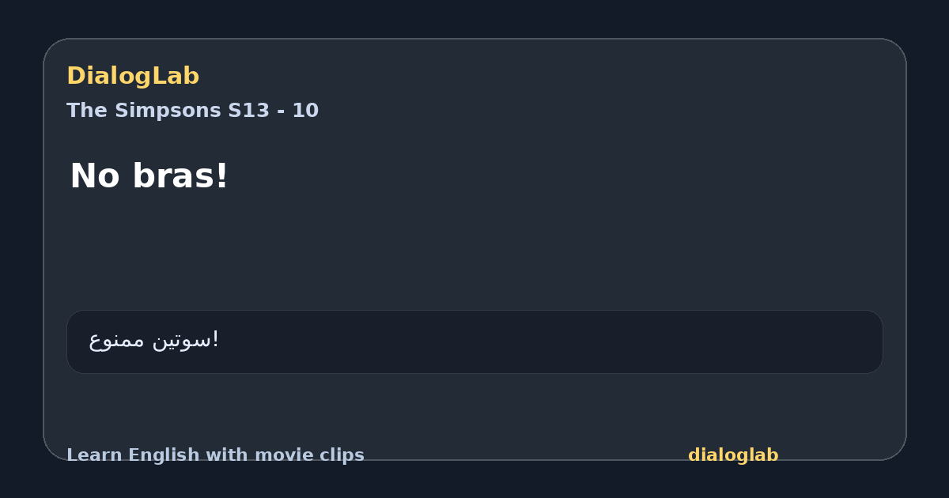This screenshot has width=949, height=498.
Task: Click the Arabic translation box
Action: [475, 341]
